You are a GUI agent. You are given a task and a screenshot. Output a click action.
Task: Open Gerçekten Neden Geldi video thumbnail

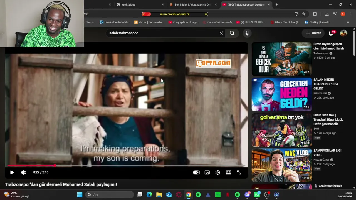281,94
